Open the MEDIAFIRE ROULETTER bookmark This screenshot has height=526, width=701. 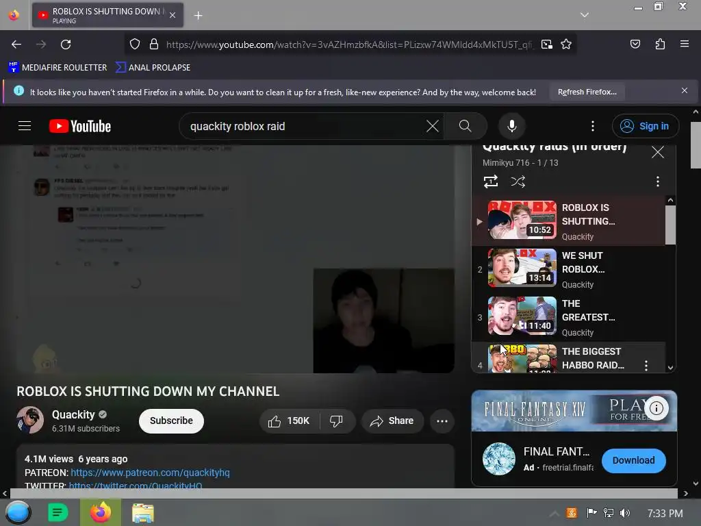click(x=58, y=68)
